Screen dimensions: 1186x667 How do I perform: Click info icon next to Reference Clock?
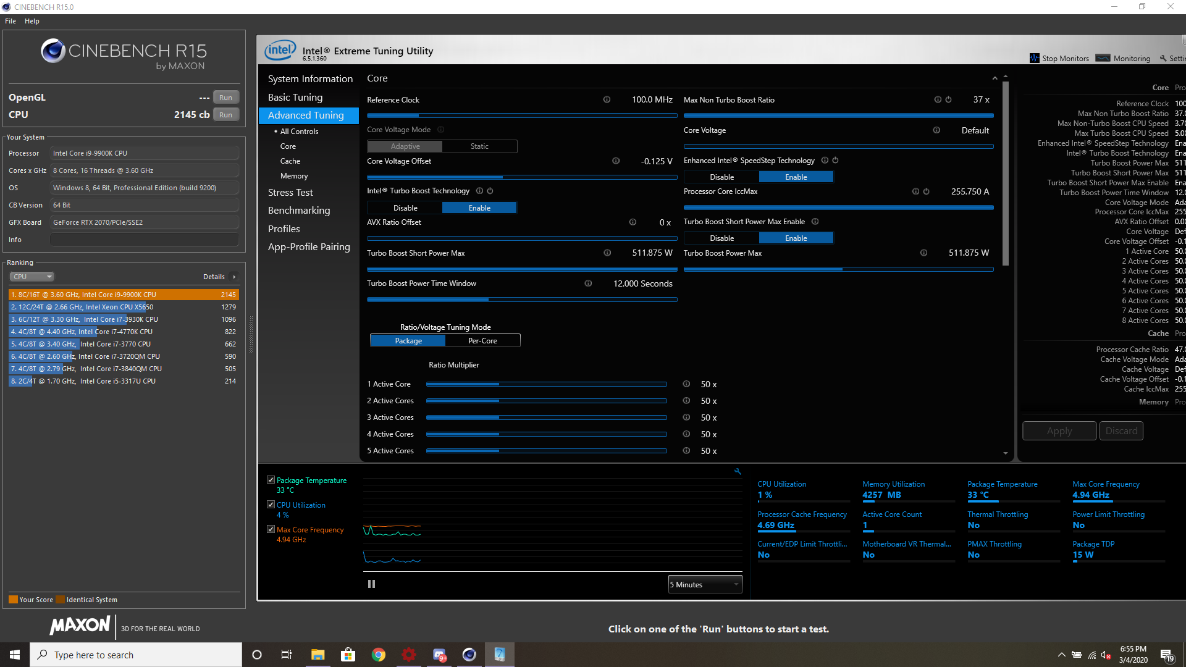(x=607, y=99)
